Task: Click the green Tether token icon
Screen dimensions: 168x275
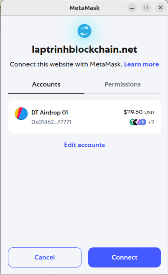Action: (x=132, y=122)
